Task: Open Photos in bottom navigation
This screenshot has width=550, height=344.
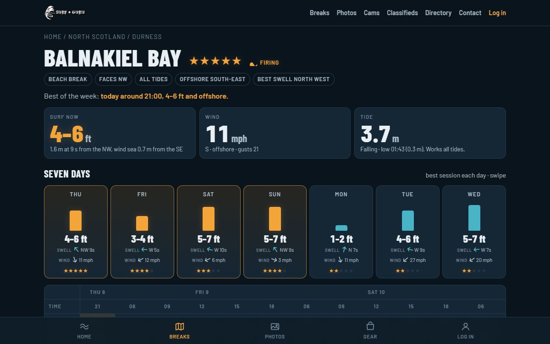Action: (275, 331)
